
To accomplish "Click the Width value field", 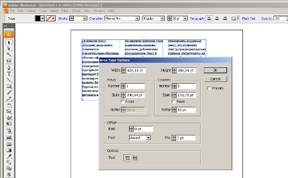I will 136,70.
